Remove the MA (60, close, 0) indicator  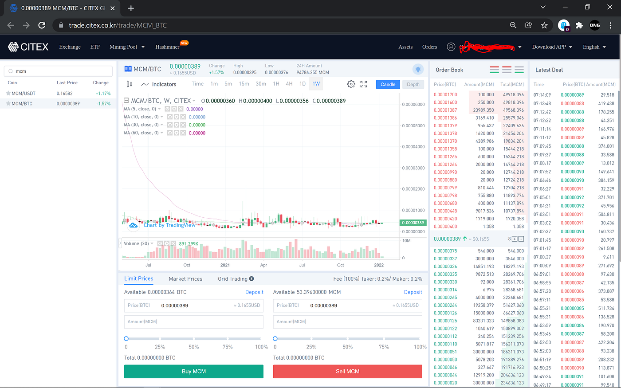coord(183,133)
